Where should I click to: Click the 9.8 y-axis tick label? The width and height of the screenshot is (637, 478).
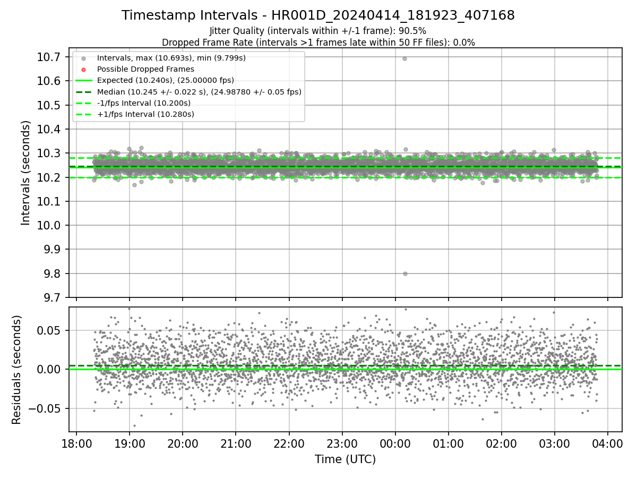coord(51,274)
